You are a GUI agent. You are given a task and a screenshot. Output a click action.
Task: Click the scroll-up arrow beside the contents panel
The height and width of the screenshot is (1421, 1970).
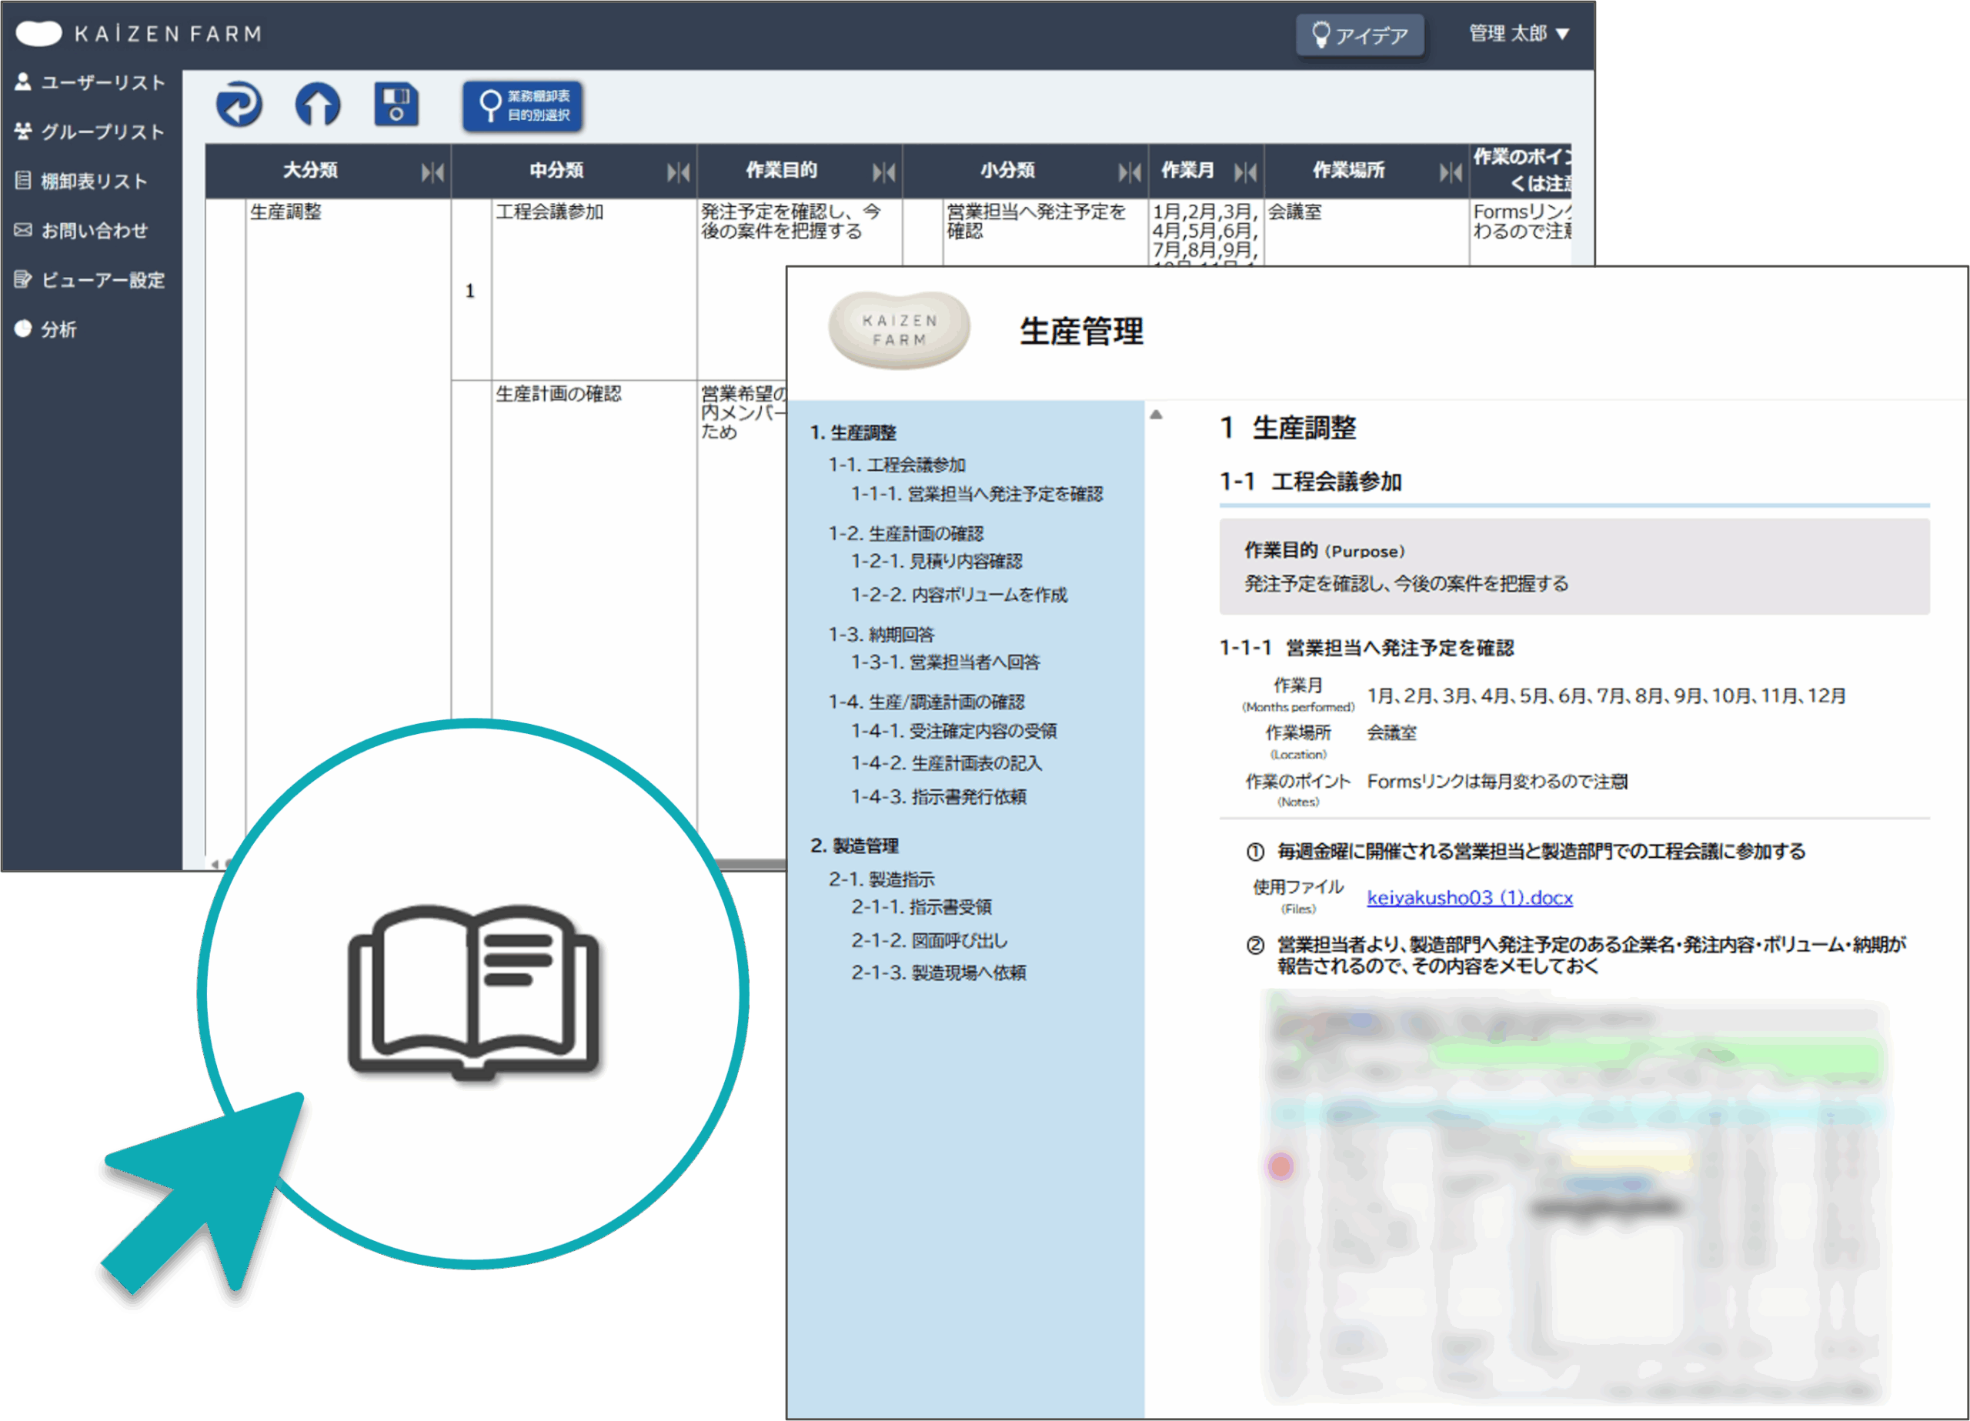tap(1155, 415)
